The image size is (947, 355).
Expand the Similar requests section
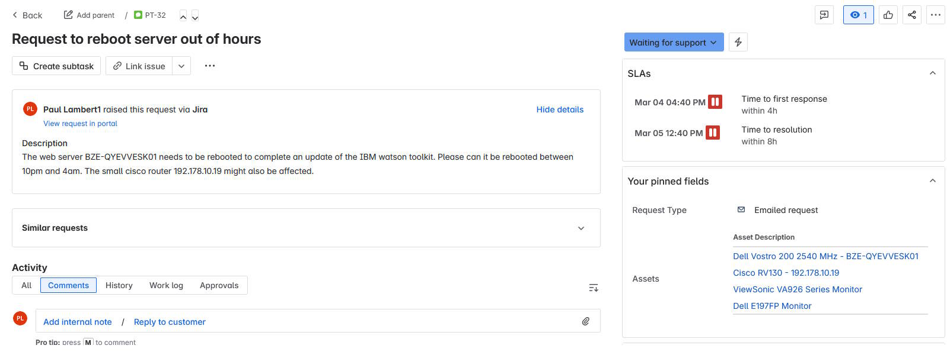(581, 228)
